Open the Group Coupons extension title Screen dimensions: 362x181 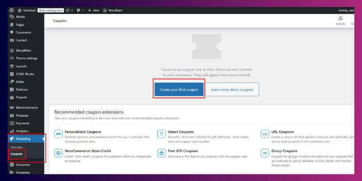click(x=285, y=151)
